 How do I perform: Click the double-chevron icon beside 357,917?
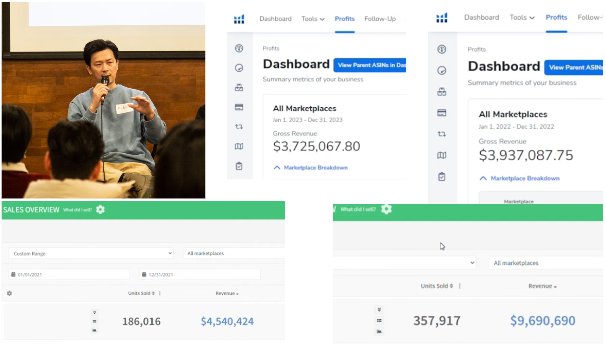(x=379, y=310)
